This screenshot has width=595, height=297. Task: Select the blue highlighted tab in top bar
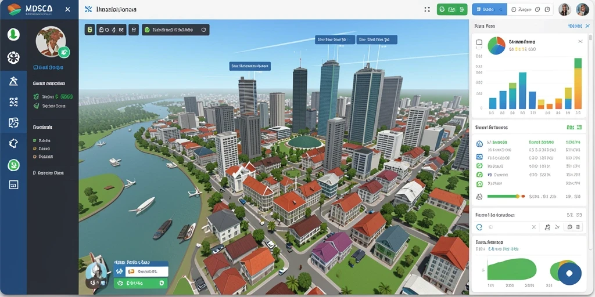pos(489,9)
